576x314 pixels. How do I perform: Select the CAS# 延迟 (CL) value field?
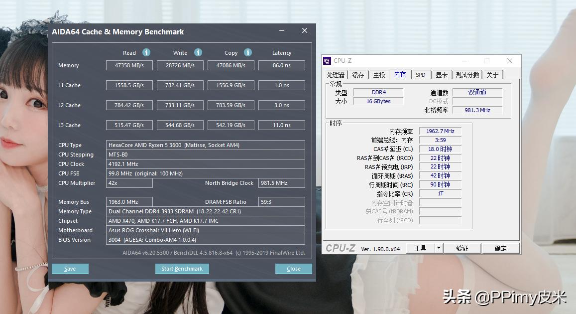[x=440, y=149]
